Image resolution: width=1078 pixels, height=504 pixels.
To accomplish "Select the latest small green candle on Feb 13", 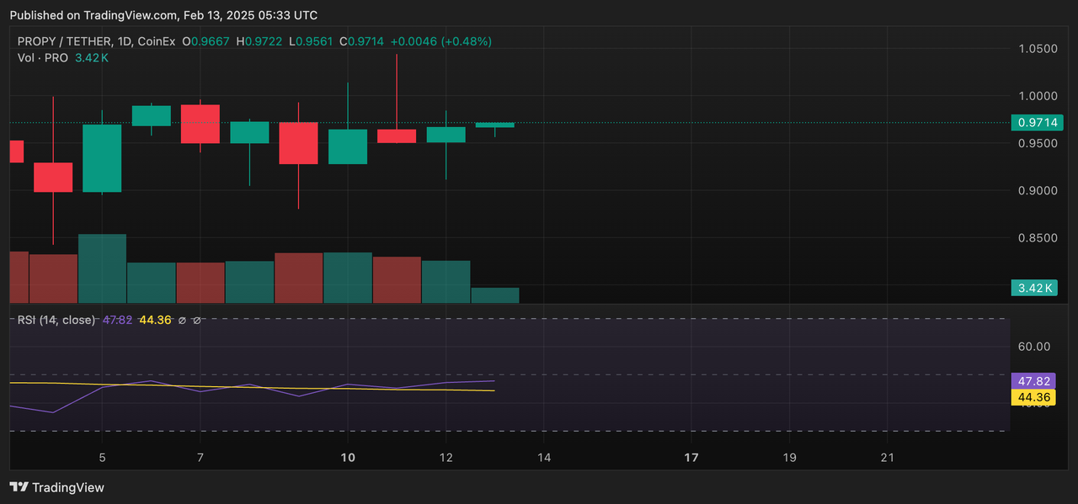I will click(495, 125).
